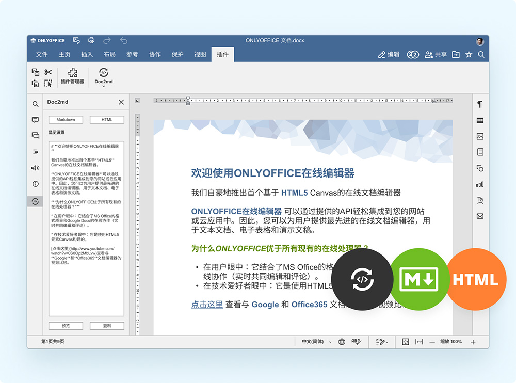
Task: Click the about info icon
Action: click(35, 184)
